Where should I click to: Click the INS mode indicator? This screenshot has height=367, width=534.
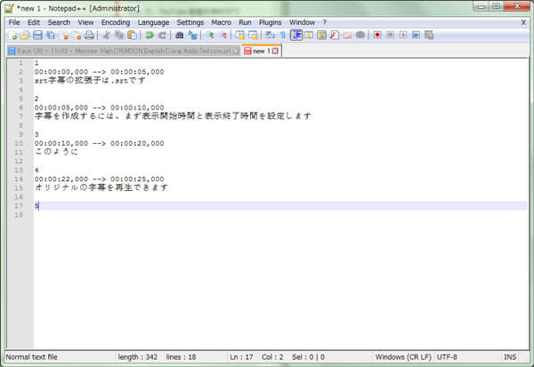click(x=510, y=357)
